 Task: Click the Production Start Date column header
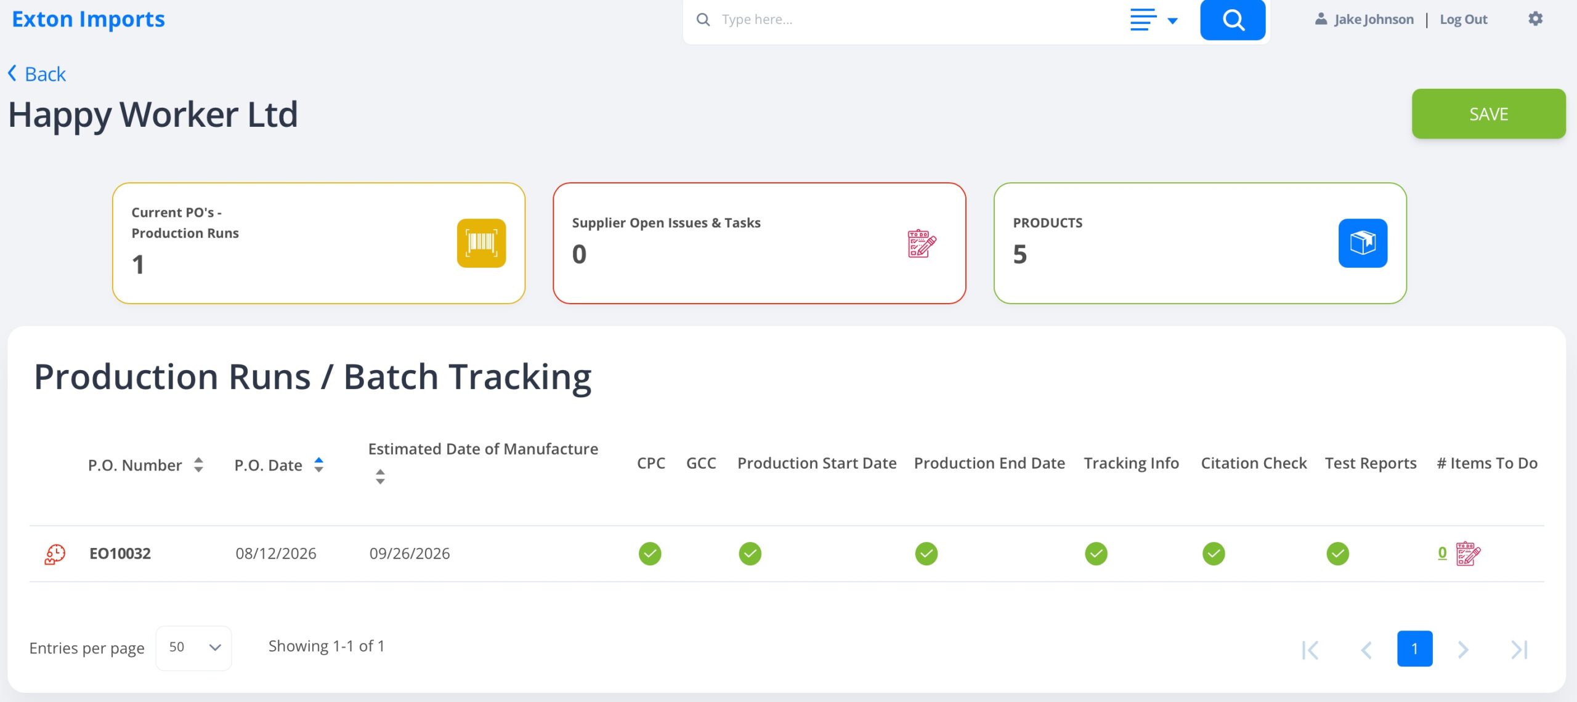(817, 463)
